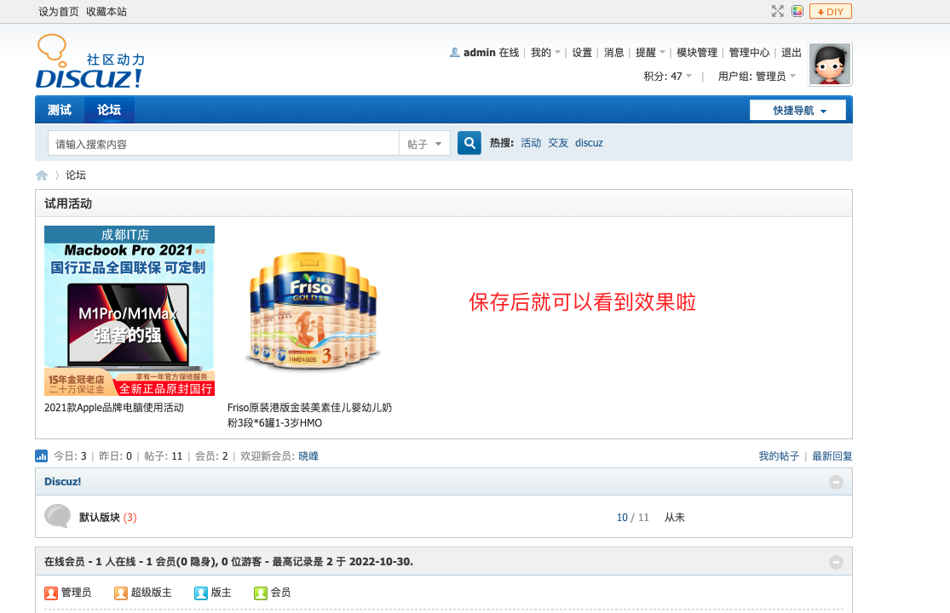The height and width of the screenshot is (613, 950).
Task: Click the colorful style switcher icon
Action: (x=797, y=11)
